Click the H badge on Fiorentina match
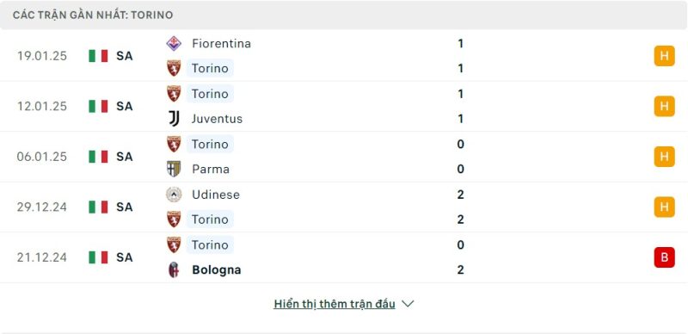688x334 pixels. click(664, 56)
